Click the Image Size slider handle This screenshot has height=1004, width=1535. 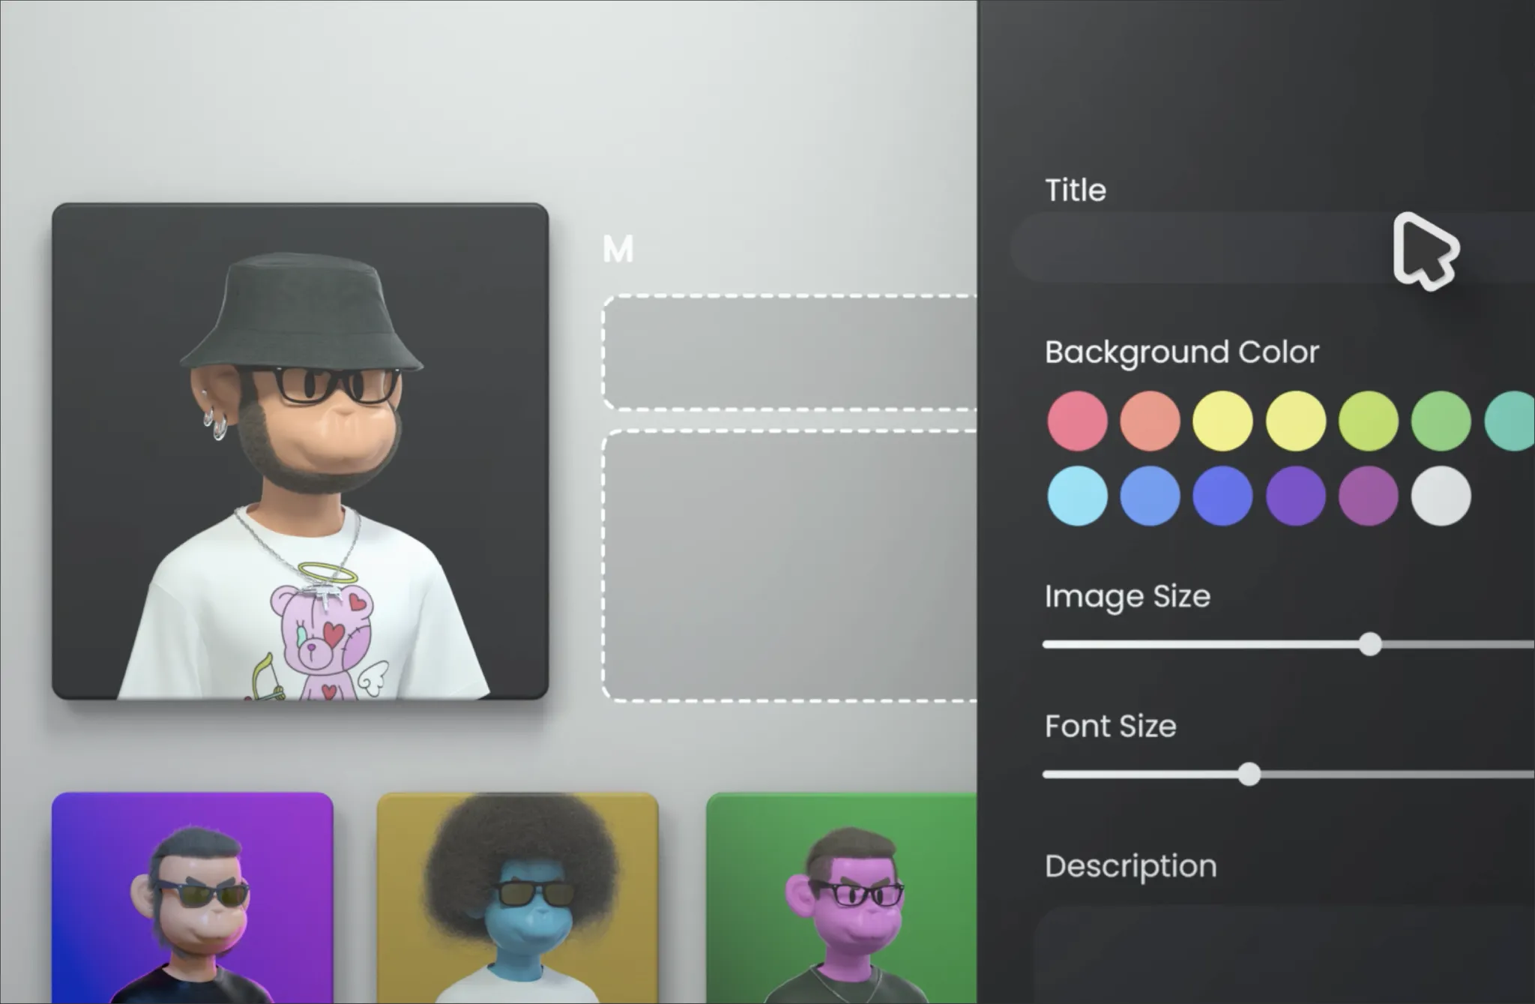pyautogui.click(x=1370, y=644)
